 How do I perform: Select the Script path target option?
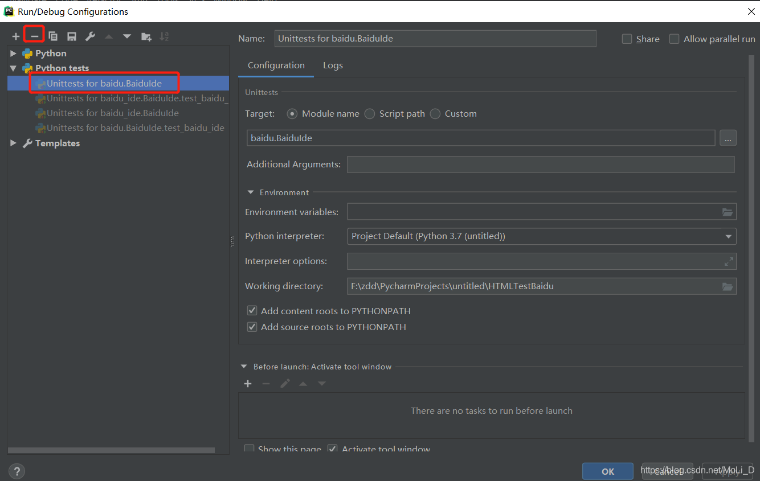[x=370, y=114]
